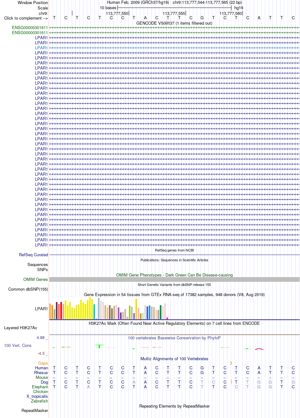Click the hg19 label next to scale bar
The height and width of the screenshot is (418, 300).
tap(239, 8)
